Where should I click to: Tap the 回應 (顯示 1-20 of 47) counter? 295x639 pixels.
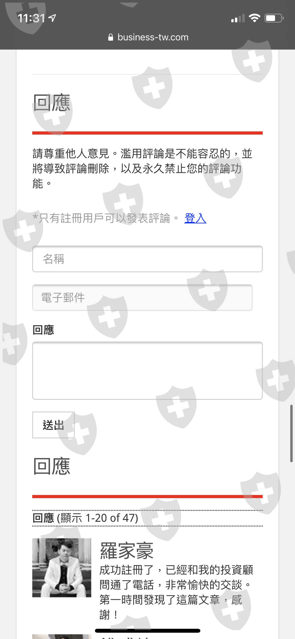click(85, 518)
